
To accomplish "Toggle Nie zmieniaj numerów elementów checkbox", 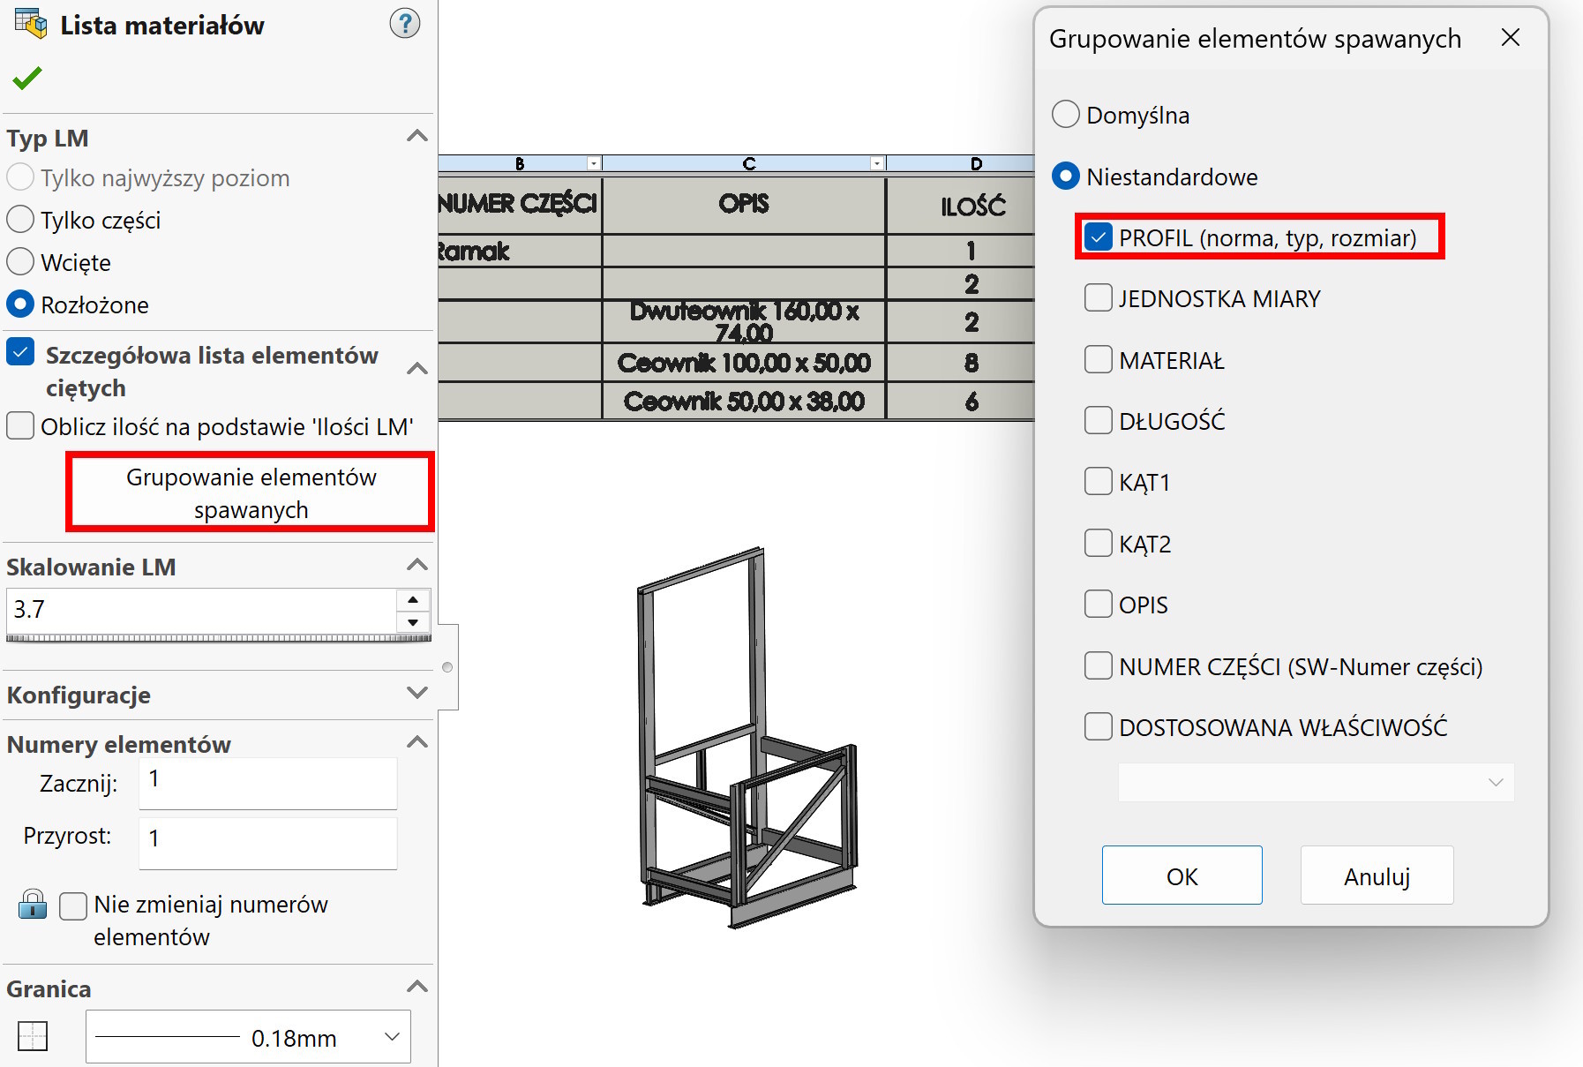I will point(73,905).
